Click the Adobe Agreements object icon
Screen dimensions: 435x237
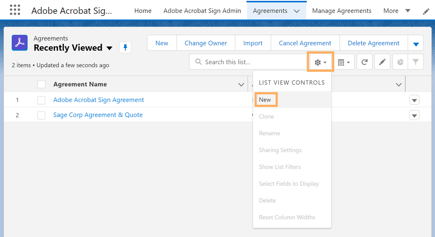coord(20,43)
